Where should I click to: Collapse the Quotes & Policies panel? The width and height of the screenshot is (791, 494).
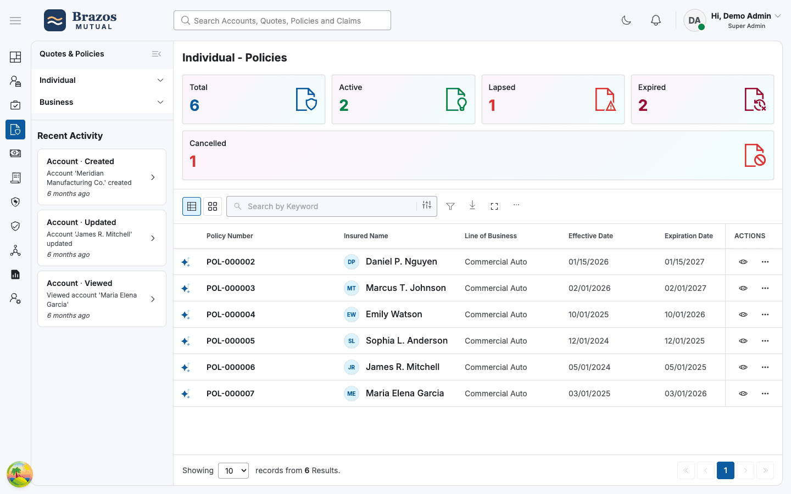pyautogui.click(x=157, y=54)
